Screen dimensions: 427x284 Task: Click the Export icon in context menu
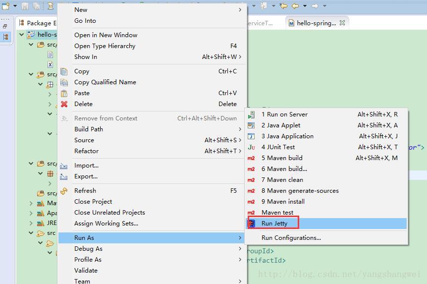coord(64,176)
